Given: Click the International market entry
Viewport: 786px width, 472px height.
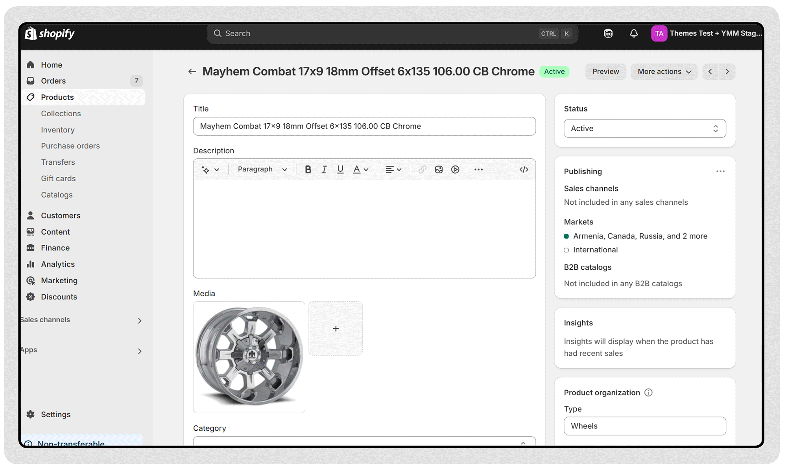Looking at the screenshot, I should point(595,250).
